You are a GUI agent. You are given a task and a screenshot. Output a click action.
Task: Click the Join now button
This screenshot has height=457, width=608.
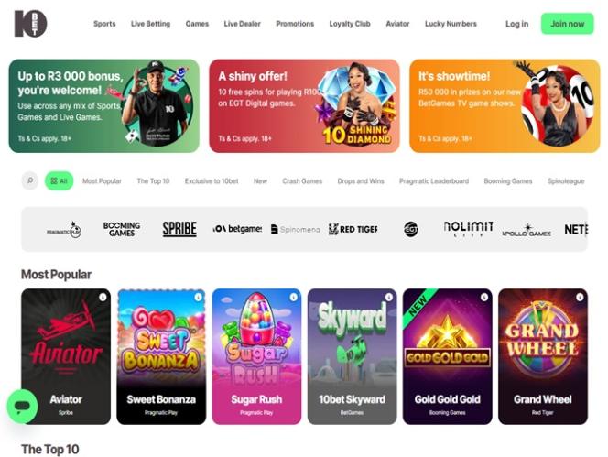pos(568,24)
